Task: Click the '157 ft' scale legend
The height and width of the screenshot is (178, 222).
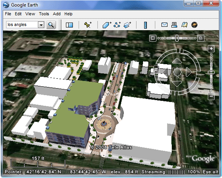Action: click(38, 162)
